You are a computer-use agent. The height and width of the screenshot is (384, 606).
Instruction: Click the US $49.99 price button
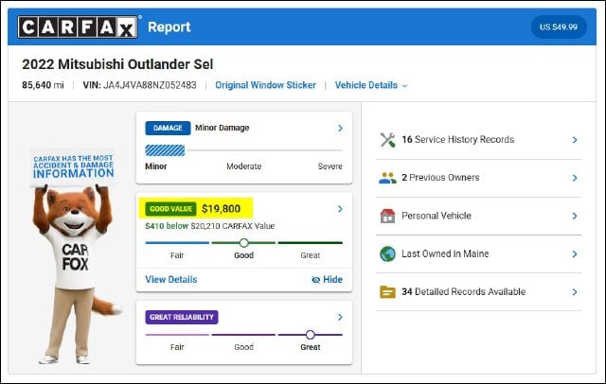(559, 27)
